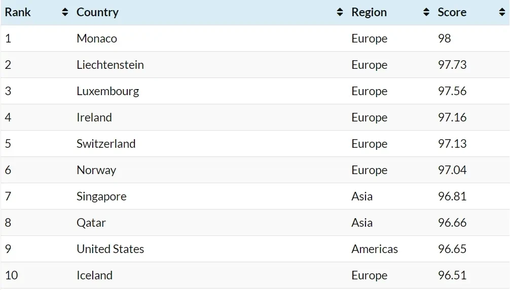Viewport: 510px width, 290px height.
Task: Sort table by Region header
Action: point(369,12)
